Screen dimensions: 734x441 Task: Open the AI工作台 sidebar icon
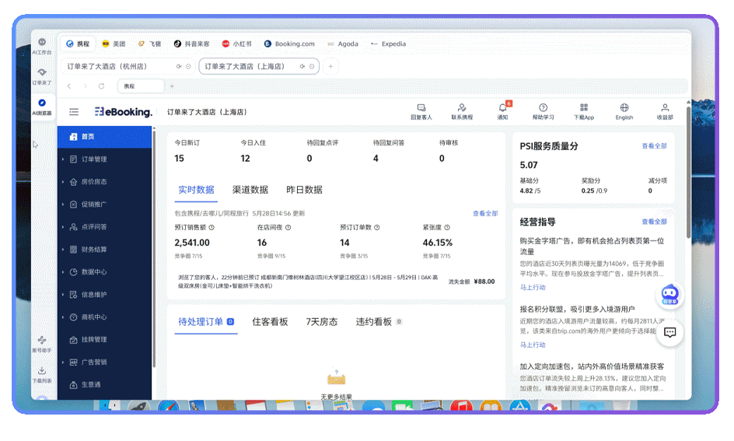point(42,46)
